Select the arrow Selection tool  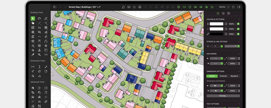33,18
